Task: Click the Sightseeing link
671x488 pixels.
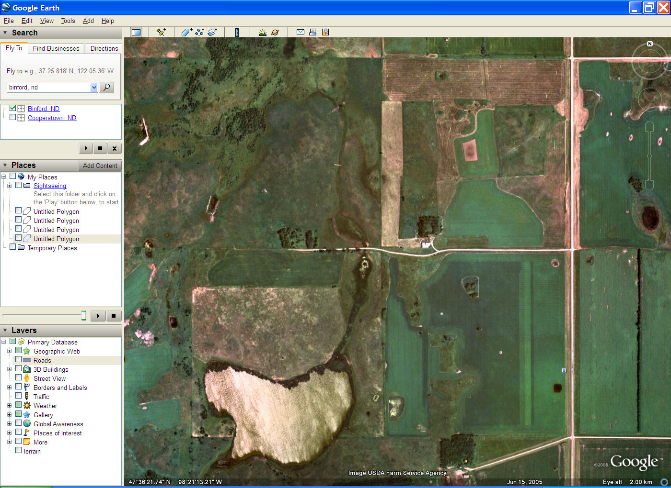Action: point(50,186)
